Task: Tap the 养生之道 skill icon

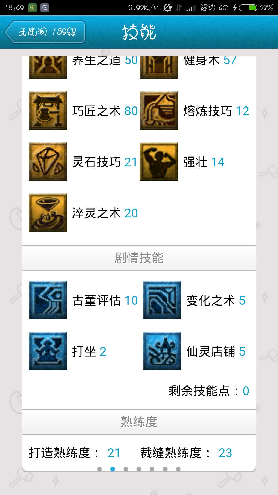Action: (48, 68)
